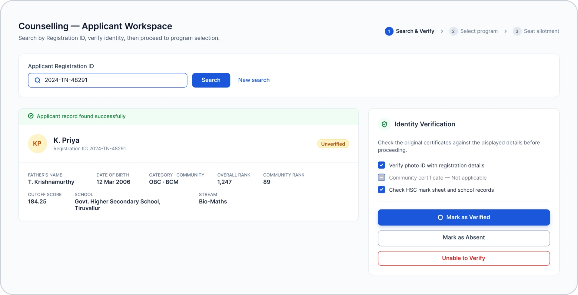Click category value OBC · BCM

[x=163, y=182]
